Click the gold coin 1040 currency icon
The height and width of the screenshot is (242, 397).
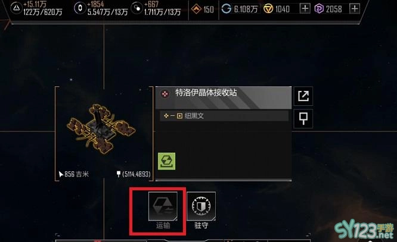coord(268,9)
